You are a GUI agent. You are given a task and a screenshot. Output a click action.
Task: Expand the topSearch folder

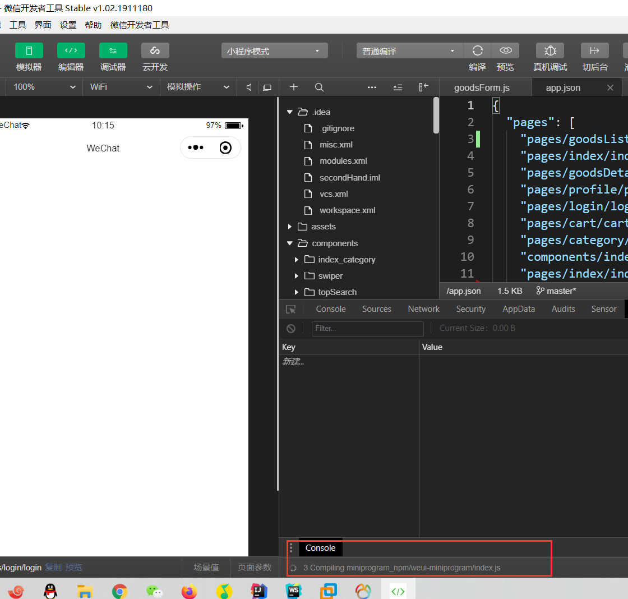297,292
